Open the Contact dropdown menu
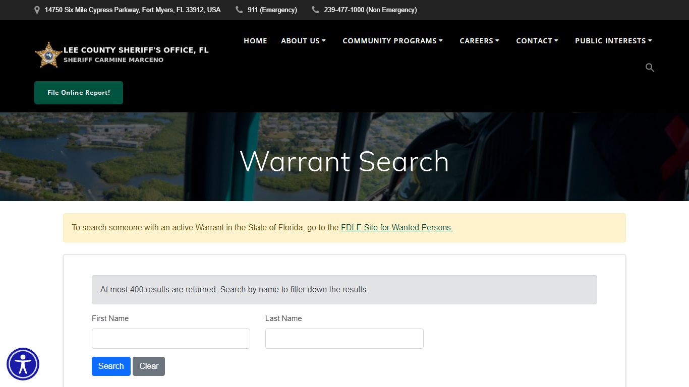The width and height of the screenshot is (689, 387). (537, 41)
